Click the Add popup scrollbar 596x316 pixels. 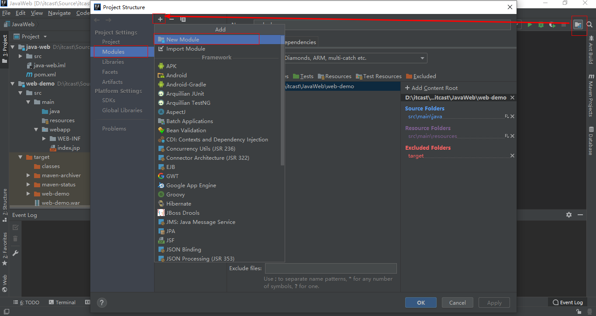pos(282,100)
